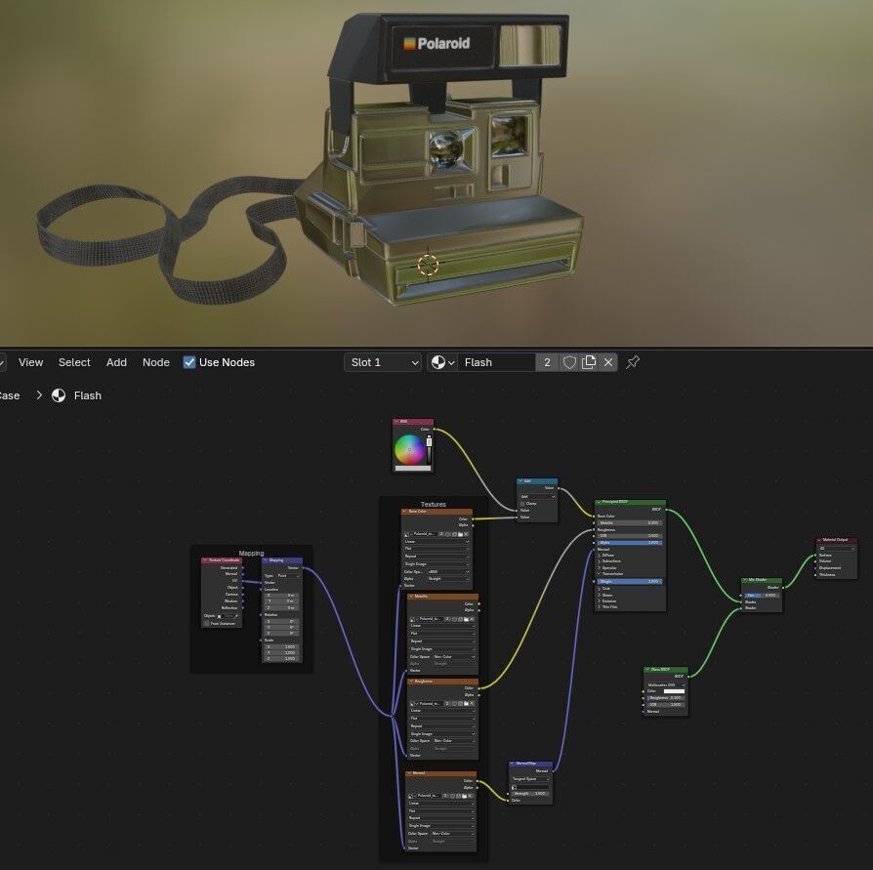
Task: Collapse the Transmission panel in Principled BSDF
Action: pyautogui.click(x=599, y=574)
